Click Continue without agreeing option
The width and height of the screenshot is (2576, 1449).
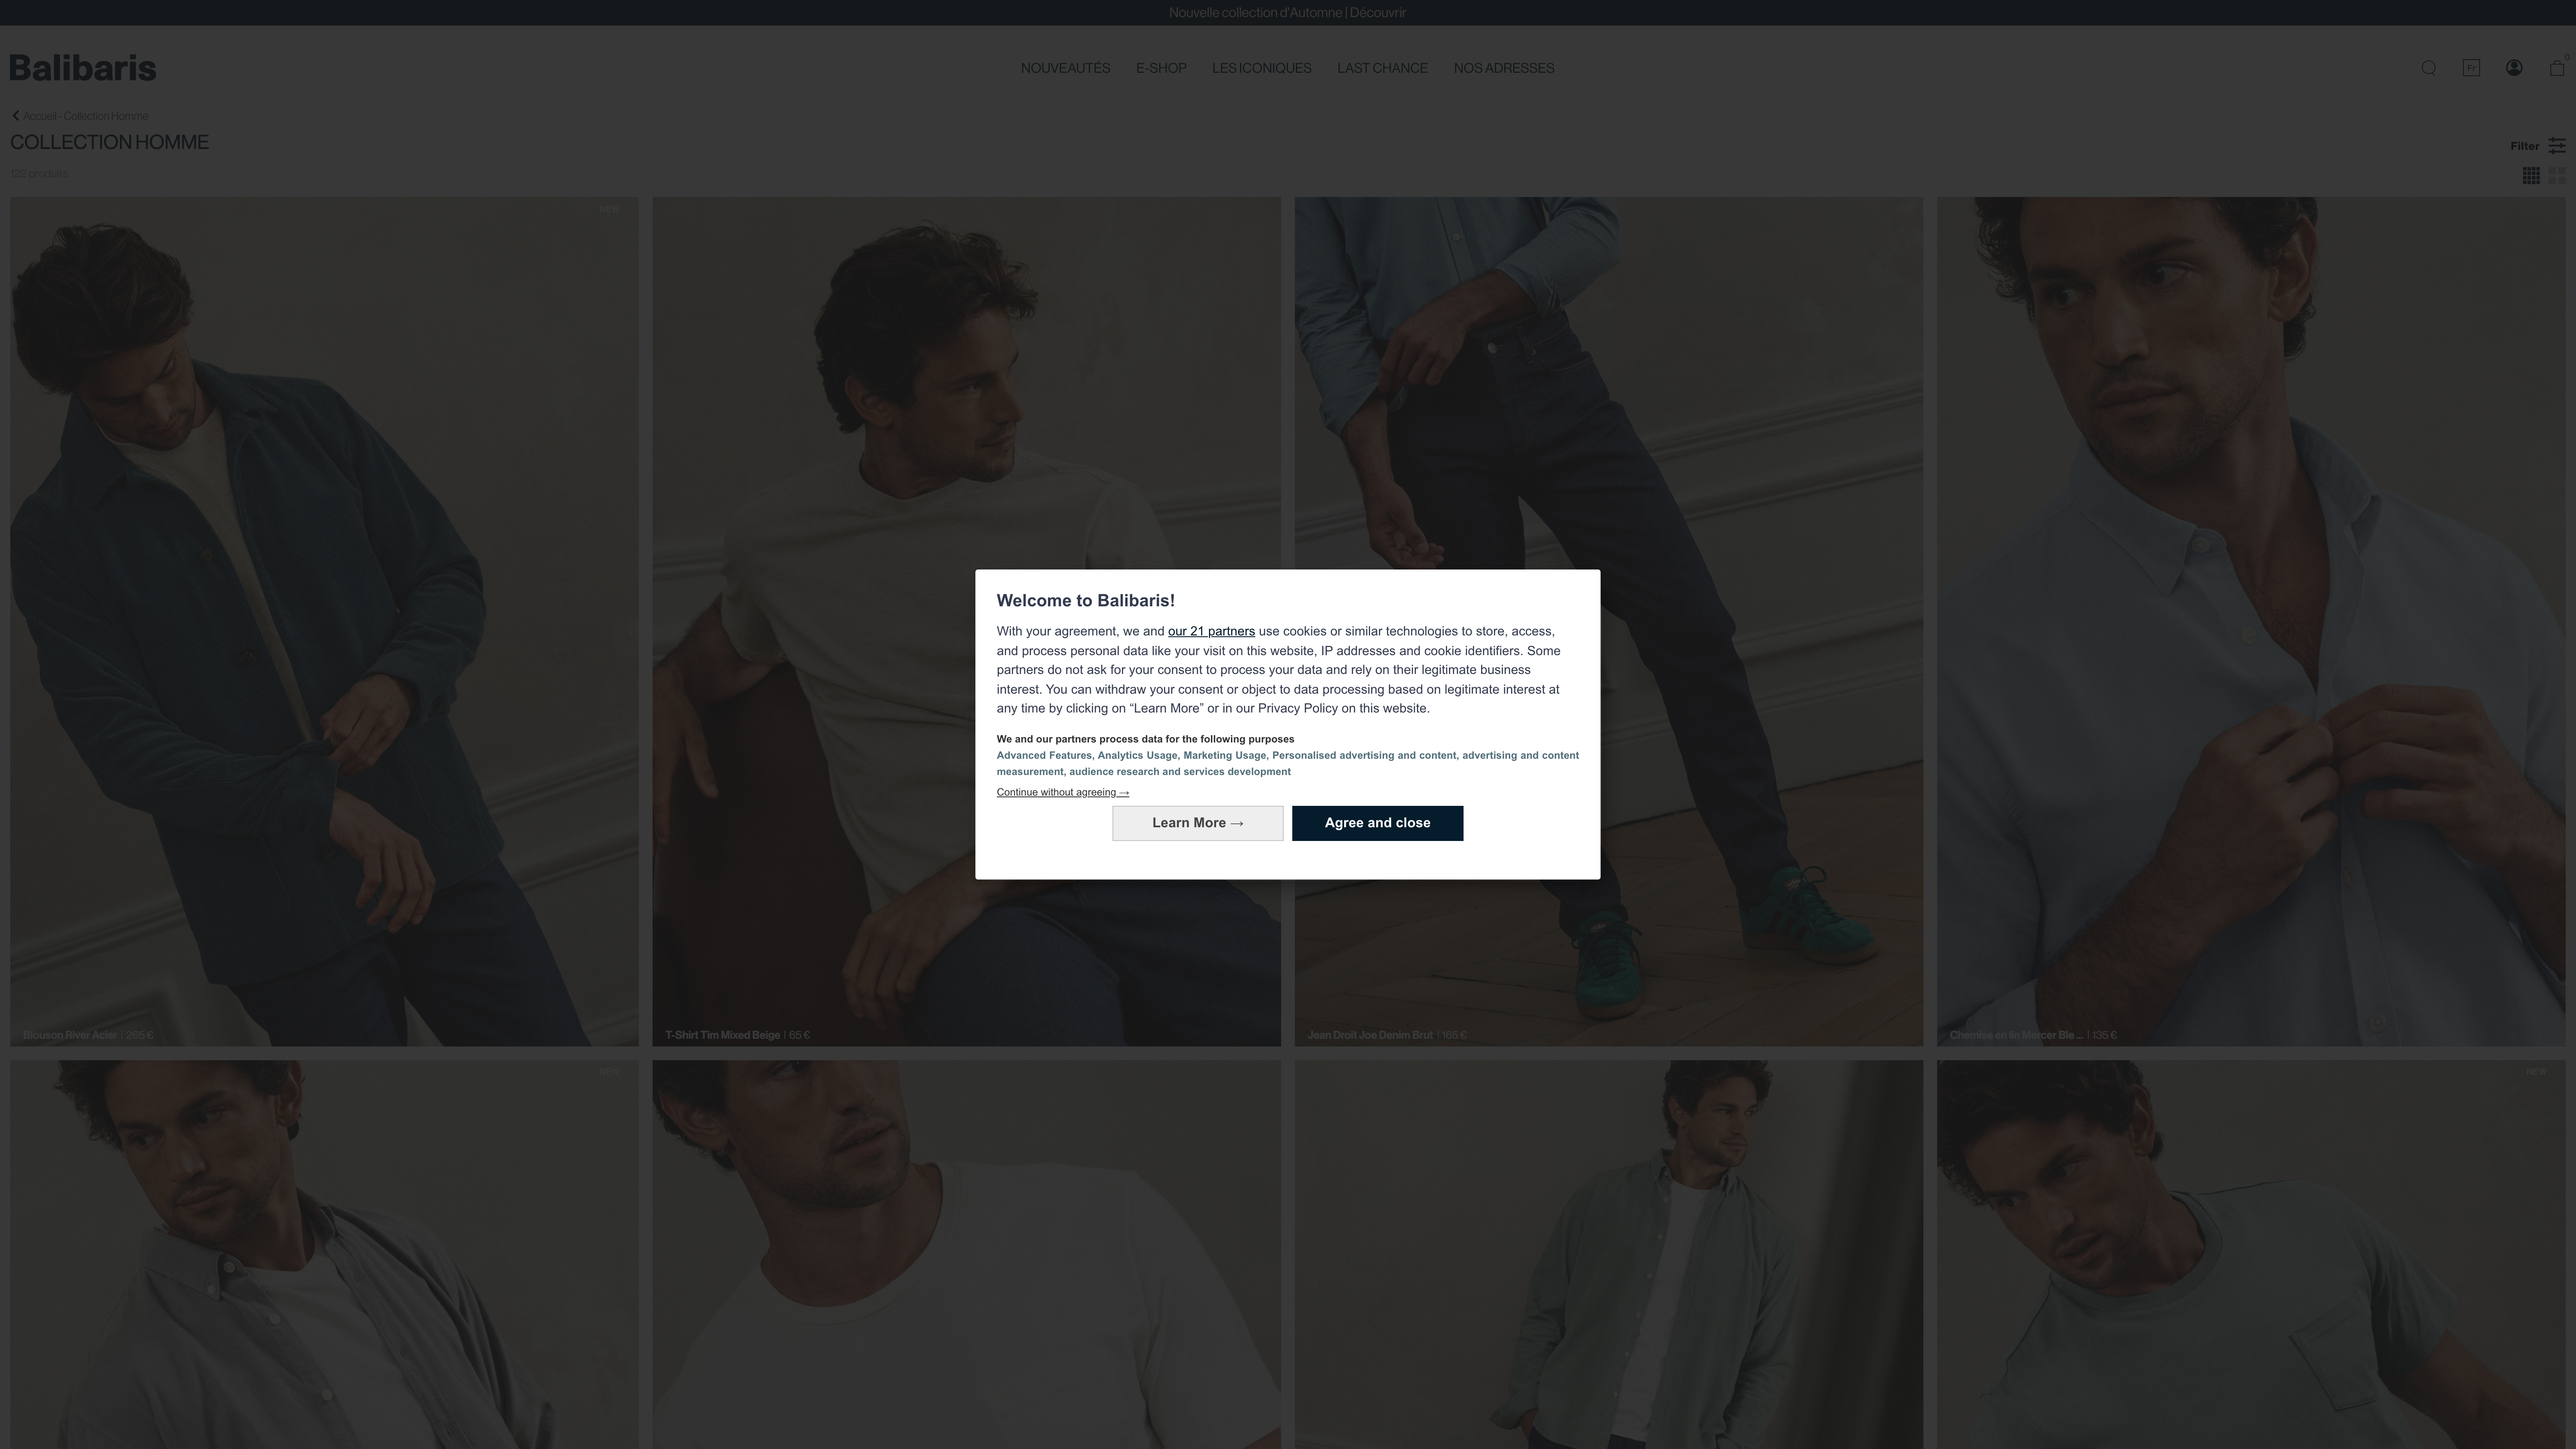[x=1056, y=791]
